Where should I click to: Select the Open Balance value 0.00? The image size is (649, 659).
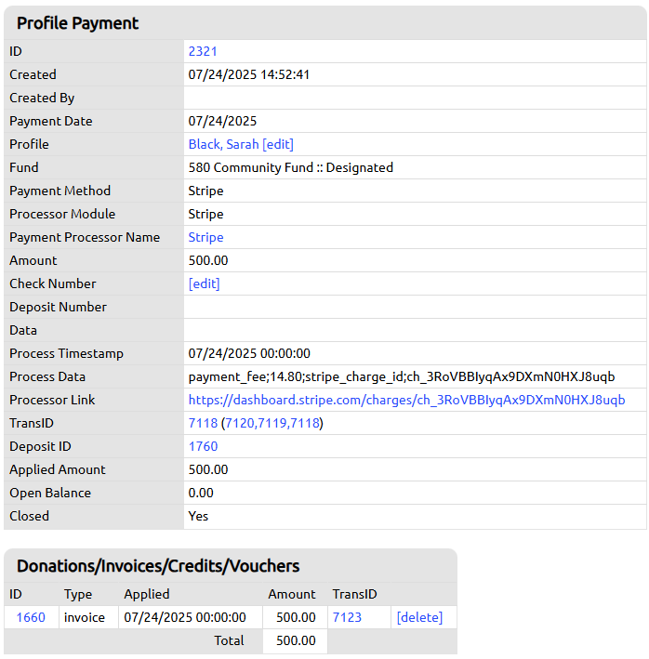[201, 493]
